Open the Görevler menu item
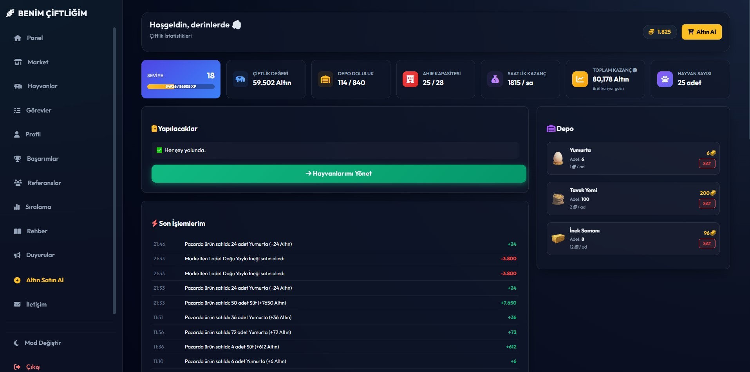 [x=38, y=111]
